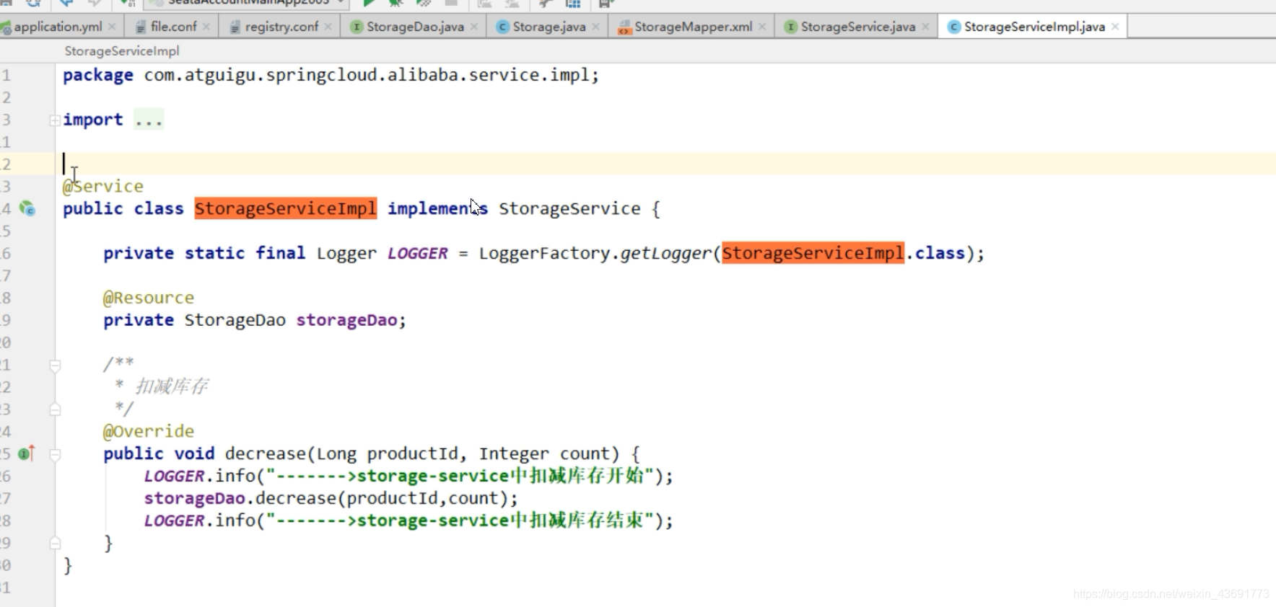Click the productId parameter in method signature

[412, 453]
